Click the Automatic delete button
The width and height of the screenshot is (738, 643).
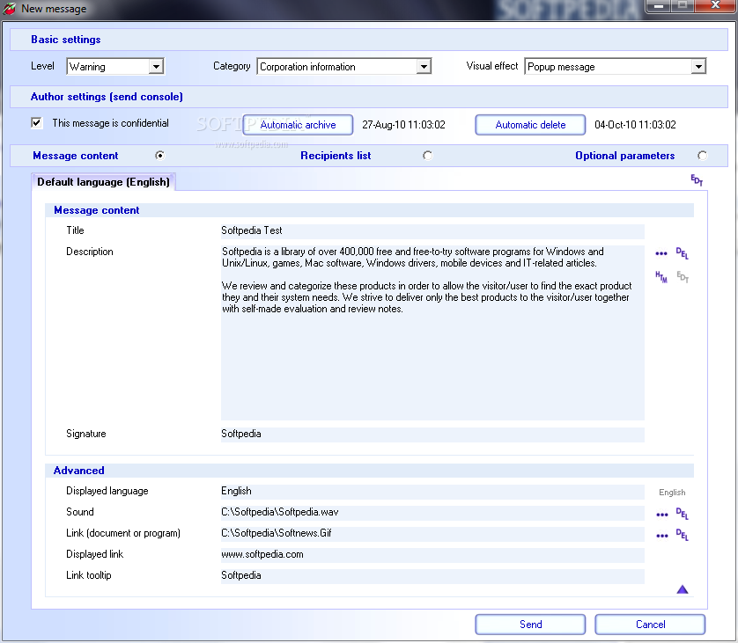point(530,125)
